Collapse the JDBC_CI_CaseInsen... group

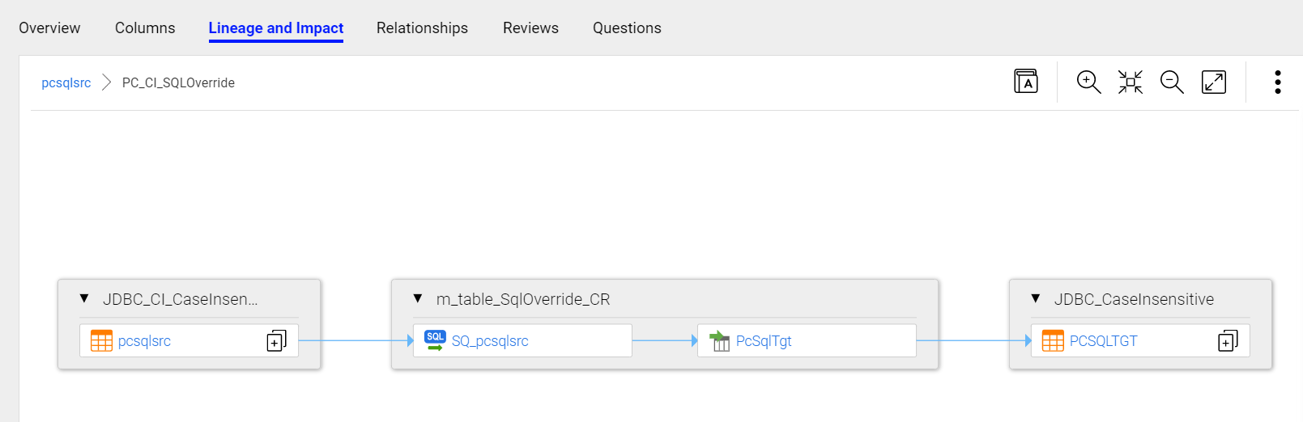pyautogui.click(x=84, y=298)
